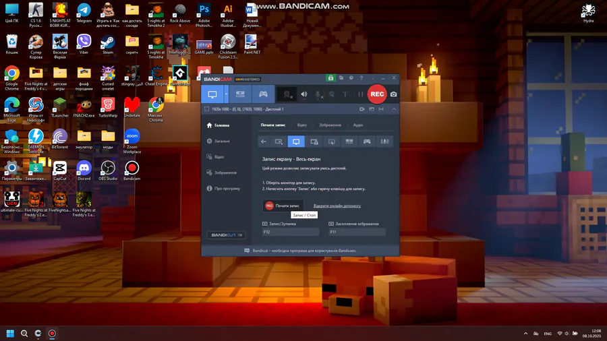607x341 pixels.
Task: Toggle the webcam overlay icon
Action: (x=287, y=94)
